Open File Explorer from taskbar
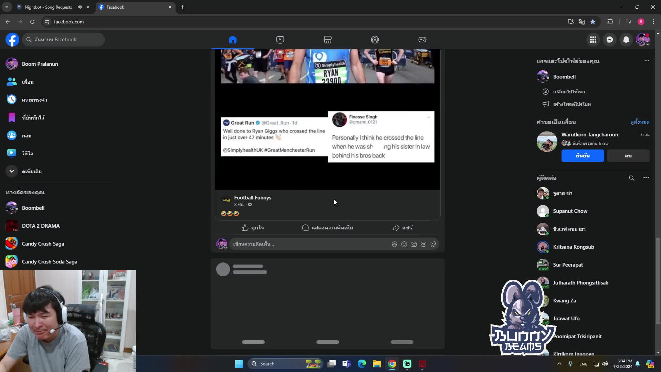 pos(377,364)
